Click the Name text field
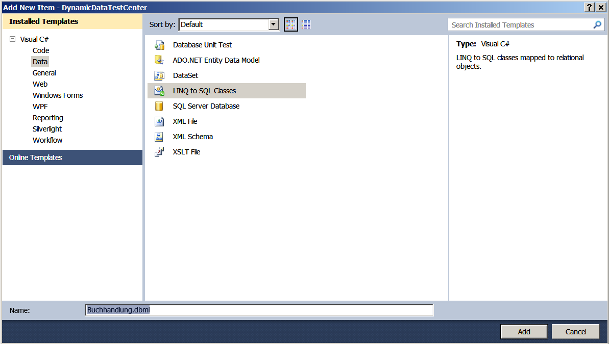This screenshot has width=609, height=344. [x=259, y=310]
